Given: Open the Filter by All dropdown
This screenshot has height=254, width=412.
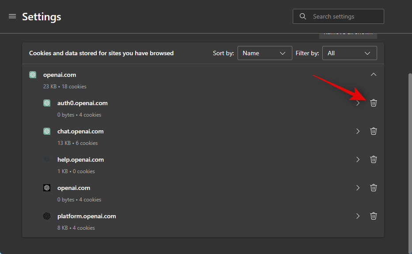Looking at the screenshot, I should tap(349, 53).
